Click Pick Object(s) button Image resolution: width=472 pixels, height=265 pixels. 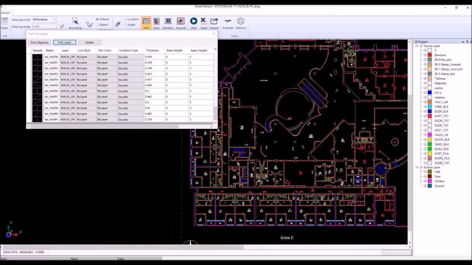point(39,42)
